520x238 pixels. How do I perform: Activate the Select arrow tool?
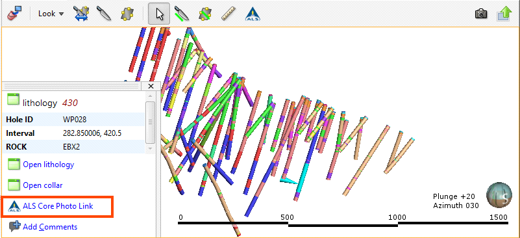pyautogui.click(x=160, y=14)
